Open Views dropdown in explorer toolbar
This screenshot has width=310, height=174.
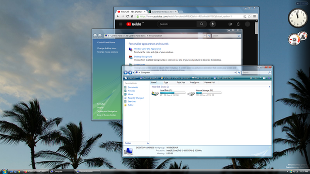click(256, 78)
